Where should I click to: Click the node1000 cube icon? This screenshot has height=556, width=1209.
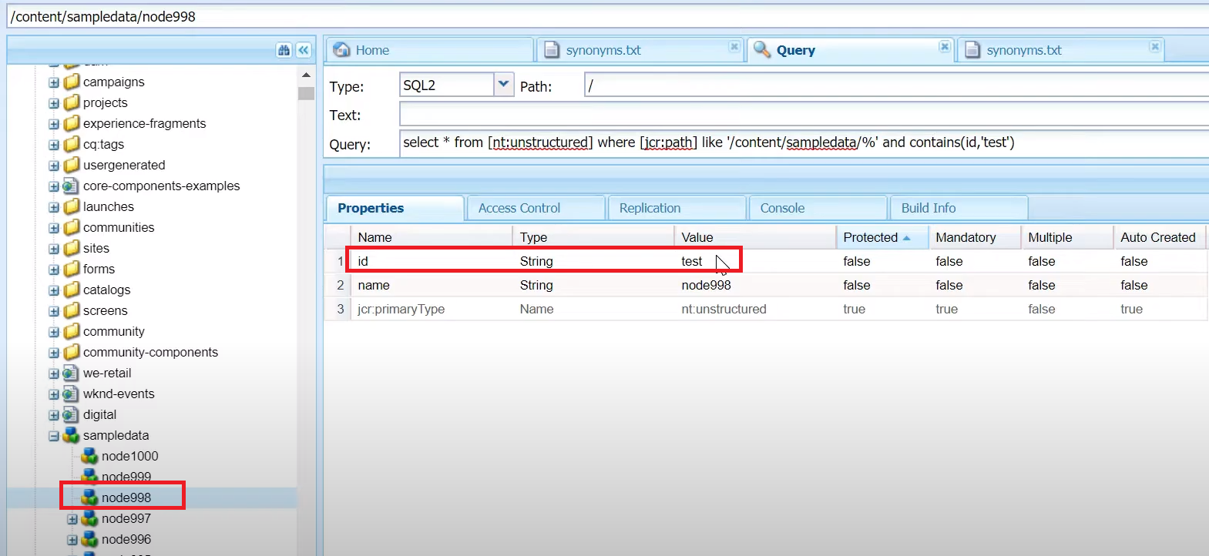90,456
